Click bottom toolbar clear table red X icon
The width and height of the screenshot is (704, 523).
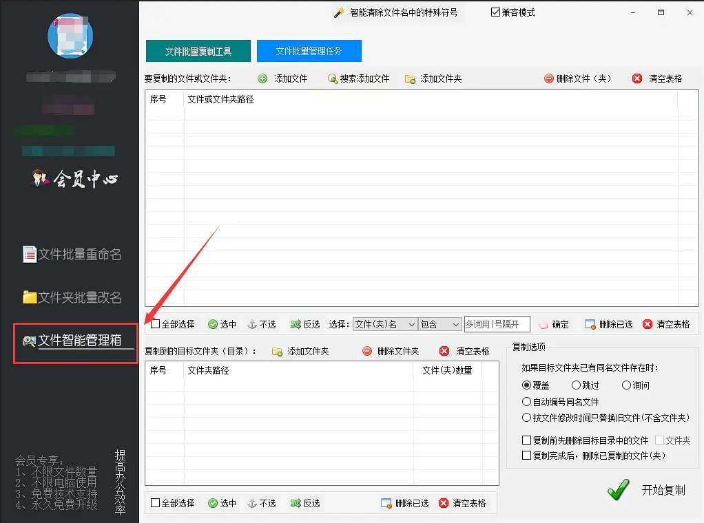tap(443, 503)
